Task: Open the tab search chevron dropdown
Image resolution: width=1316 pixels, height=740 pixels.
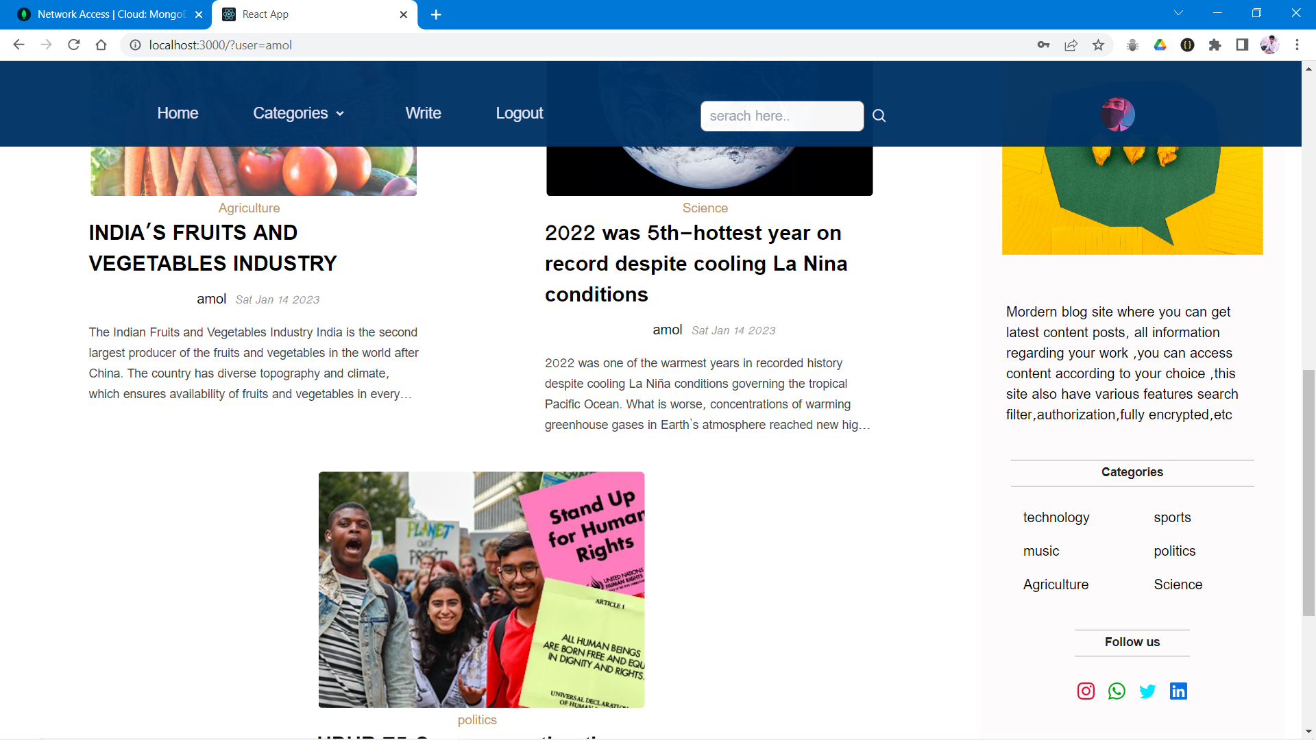Action: click(1178, 13)
